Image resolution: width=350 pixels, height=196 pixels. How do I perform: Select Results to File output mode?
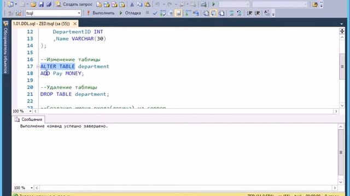tap(221, 13)
